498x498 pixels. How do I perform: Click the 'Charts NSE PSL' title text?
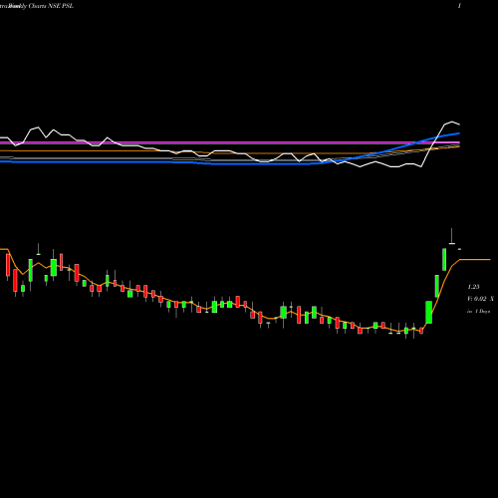pyautogui.click(x=51, y=6)
